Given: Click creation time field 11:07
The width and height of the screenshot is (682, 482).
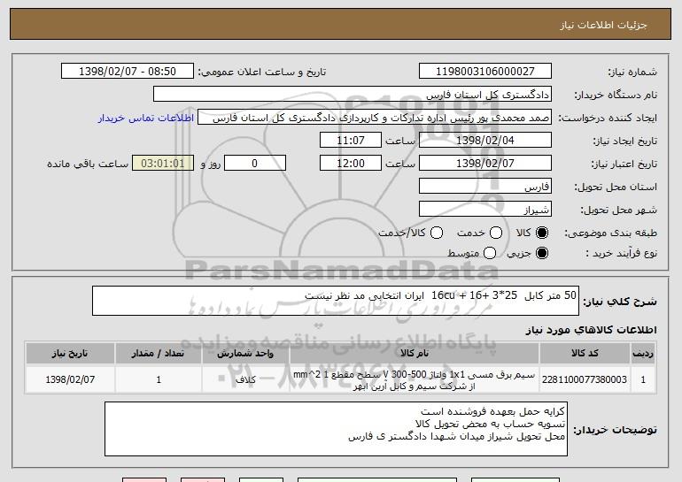Looking at the screenshot, I should [351, 141].
